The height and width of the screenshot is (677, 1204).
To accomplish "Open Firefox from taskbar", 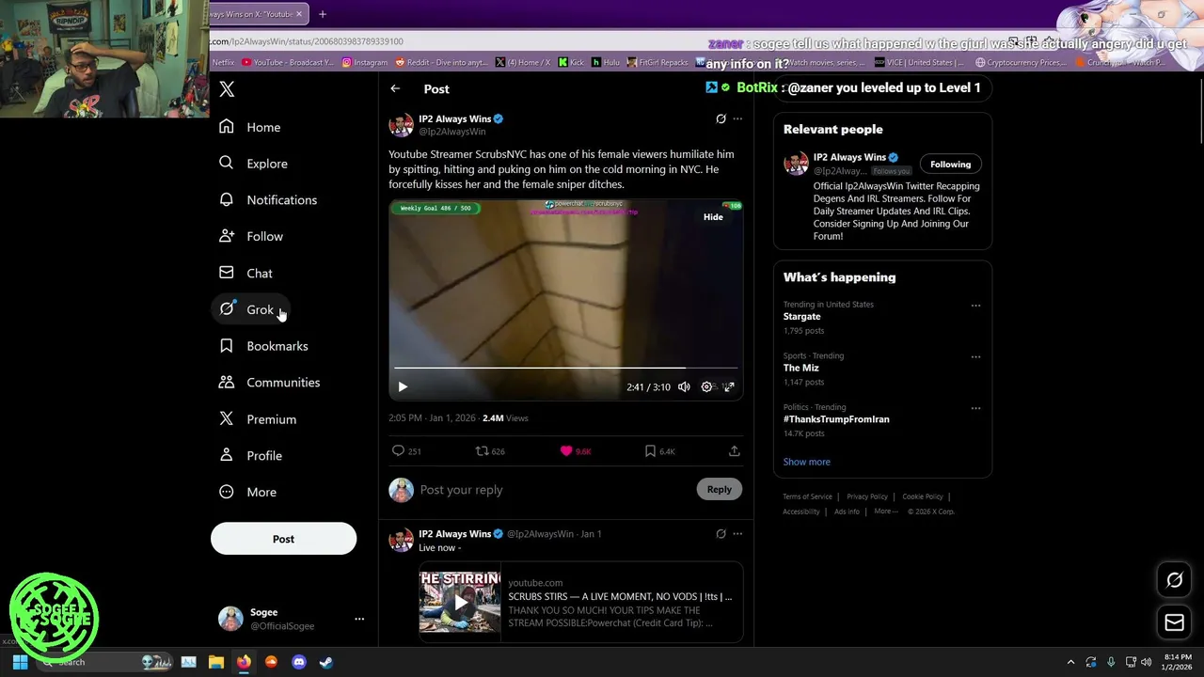I will pos(244,662).
